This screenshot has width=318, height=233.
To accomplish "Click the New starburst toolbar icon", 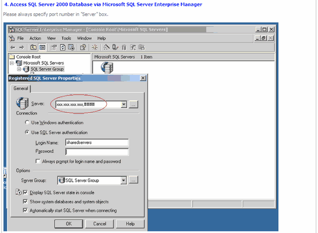I will point(94,47).
